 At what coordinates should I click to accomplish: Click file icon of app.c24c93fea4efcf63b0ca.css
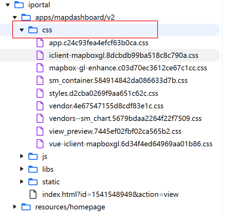(x=40, y=43)
